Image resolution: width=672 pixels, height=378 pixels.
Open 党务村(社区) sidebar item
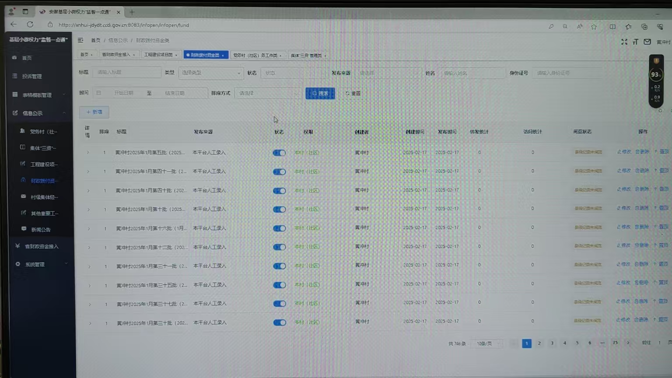(43, 131)
